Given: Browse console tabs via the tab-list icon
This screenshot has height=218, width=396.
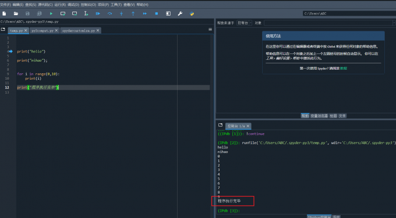Looking at the screenshot, I should (220, 125).
